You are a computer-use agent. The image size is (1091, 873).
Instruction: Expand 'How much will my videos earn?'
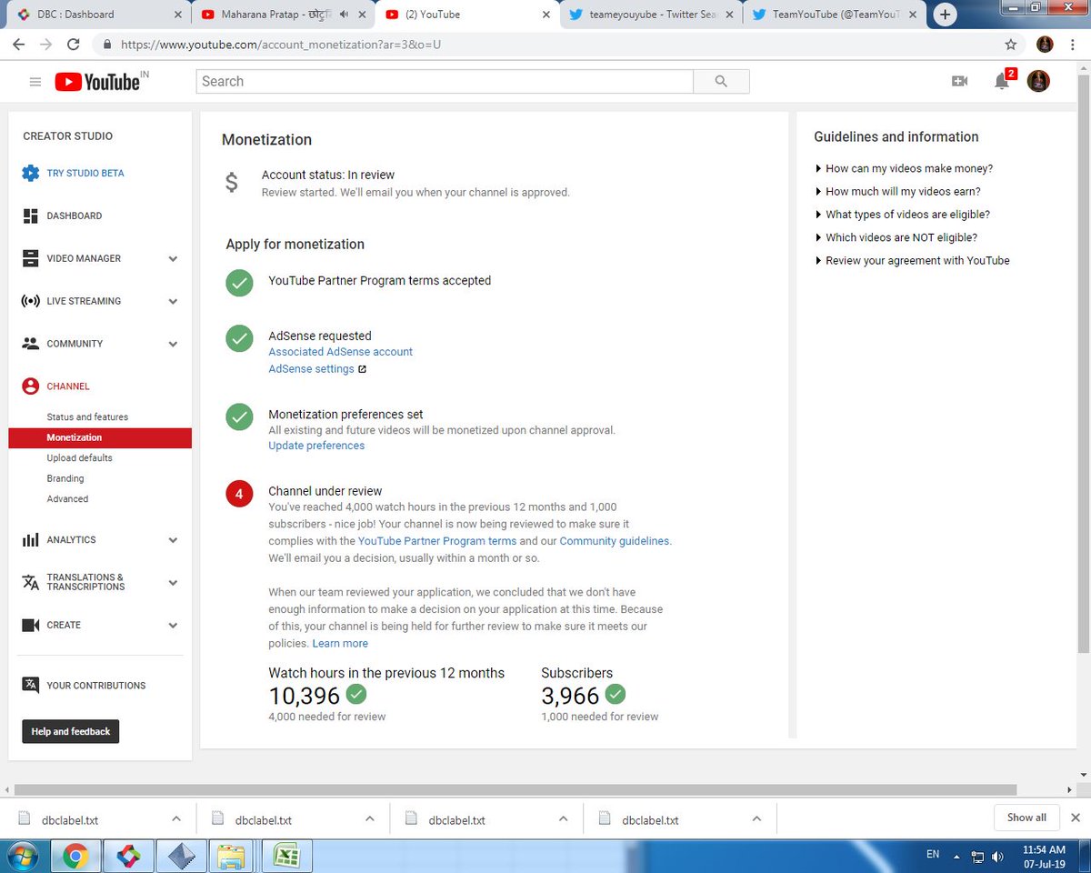[897, 191]
